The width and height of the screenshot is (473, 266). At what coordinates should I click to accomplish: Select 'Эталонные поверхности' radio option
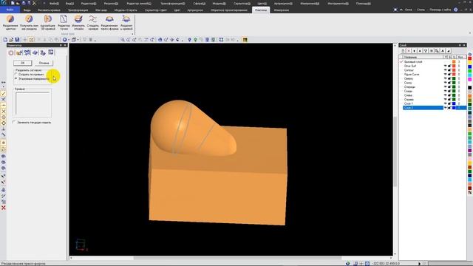coord(16,79)
